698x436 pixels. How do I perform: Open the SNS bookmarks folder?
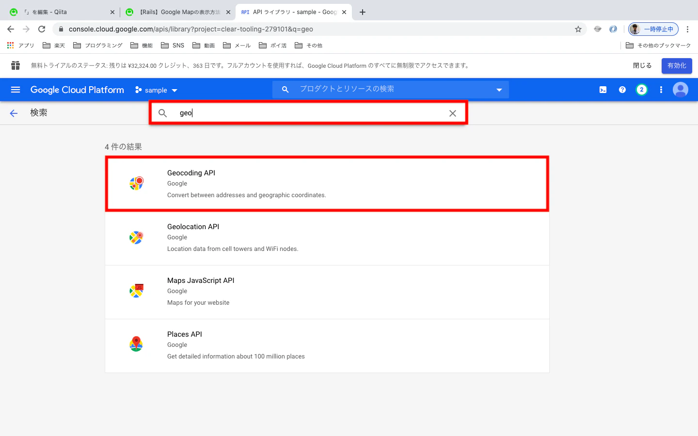[x=173, y=46]
